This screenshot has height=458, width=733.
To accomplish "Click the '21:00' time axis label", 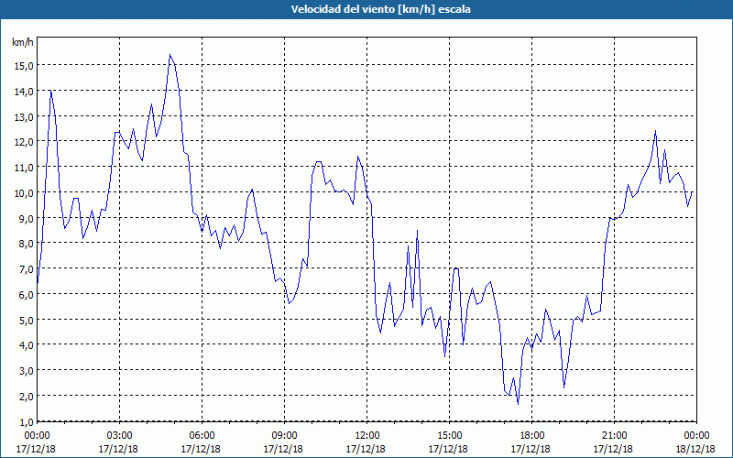I will pyautogui.click(x=614, y=436).
